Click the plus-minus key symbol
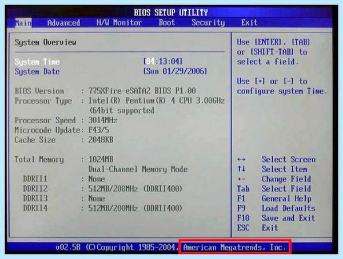Screen dimensions: 343x259 [x=241, y=179]
